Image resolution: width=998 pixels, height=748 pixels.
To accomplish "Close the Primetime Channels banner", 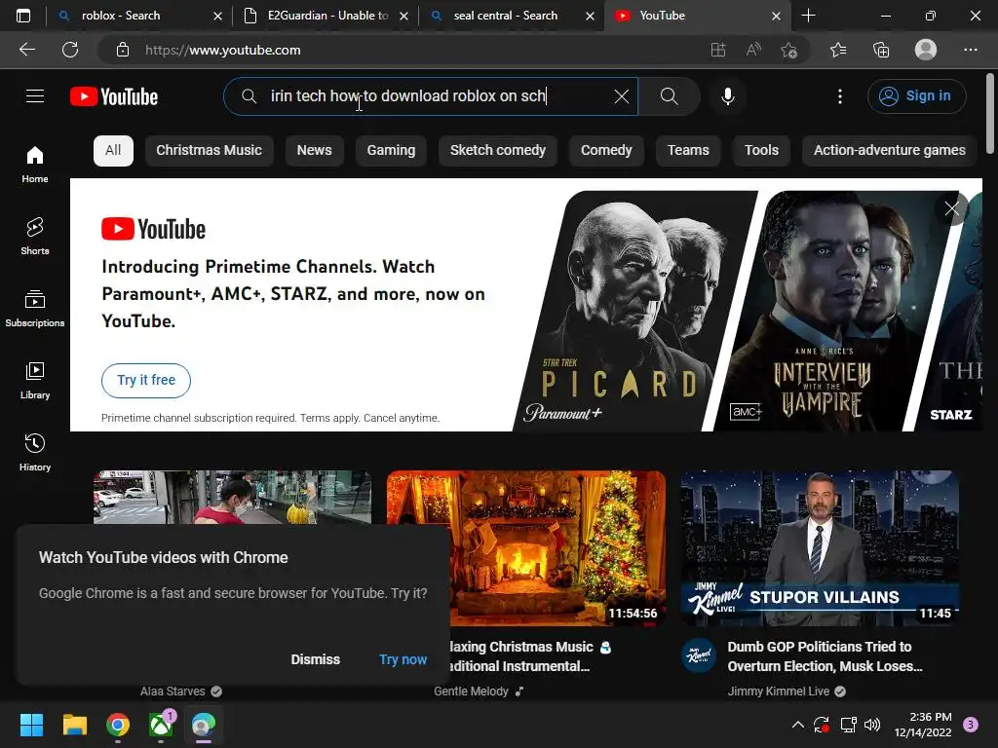I will [951, 208].
